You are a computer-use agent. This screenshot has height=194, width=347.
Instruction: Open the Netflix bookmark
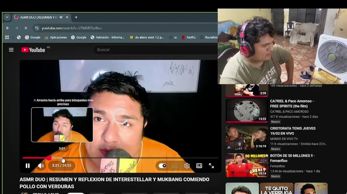point(188,37)
